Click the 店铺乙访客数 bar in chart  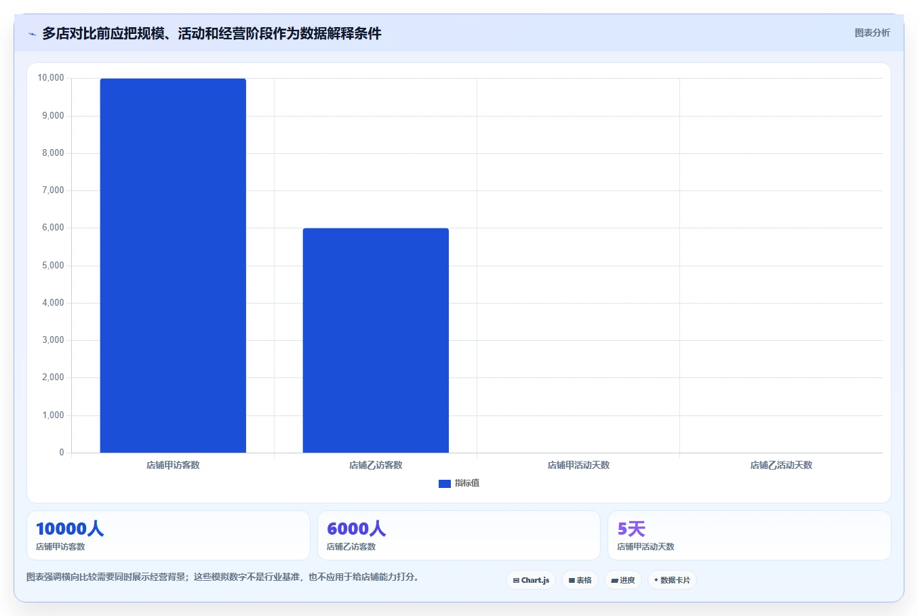[376, 340]
